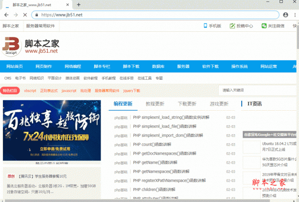Viewport: 299px width, 202px height.
Task: Open the red 服务器常用软件 featured link
Action: click(x=107, y=91)
